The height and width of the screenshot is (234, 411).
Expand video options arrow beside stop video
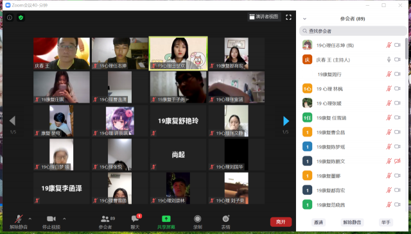coord(64,219)
